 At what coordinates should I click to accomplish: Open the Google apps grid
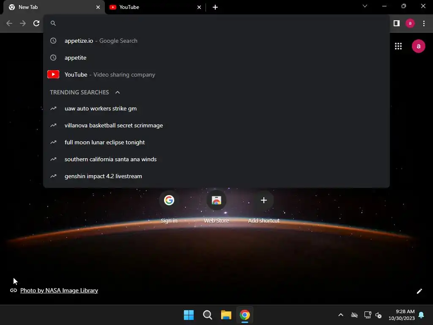pos(398,46)
